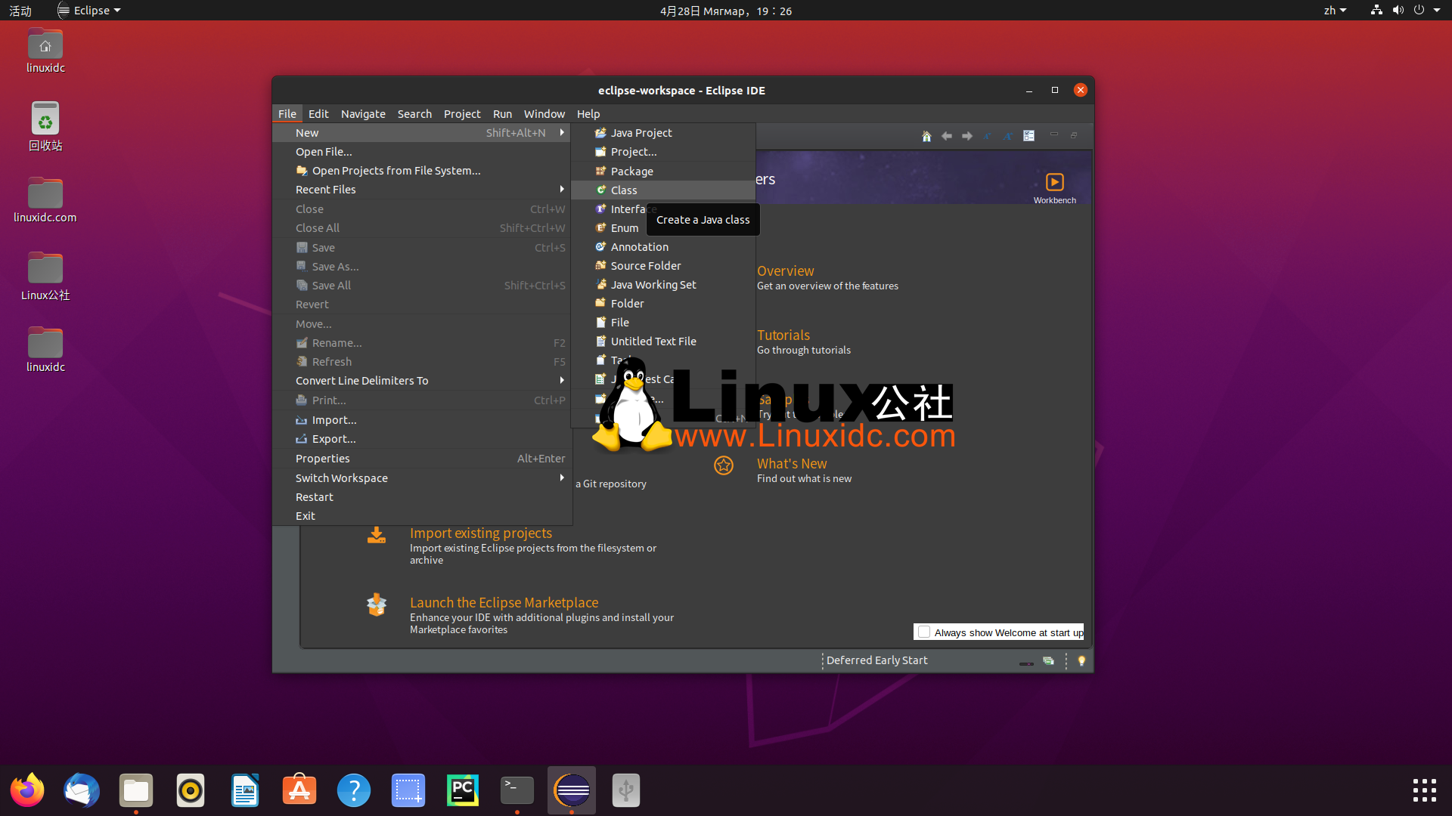
Task: Click Exit in File menu
Action: pos(422,516)
